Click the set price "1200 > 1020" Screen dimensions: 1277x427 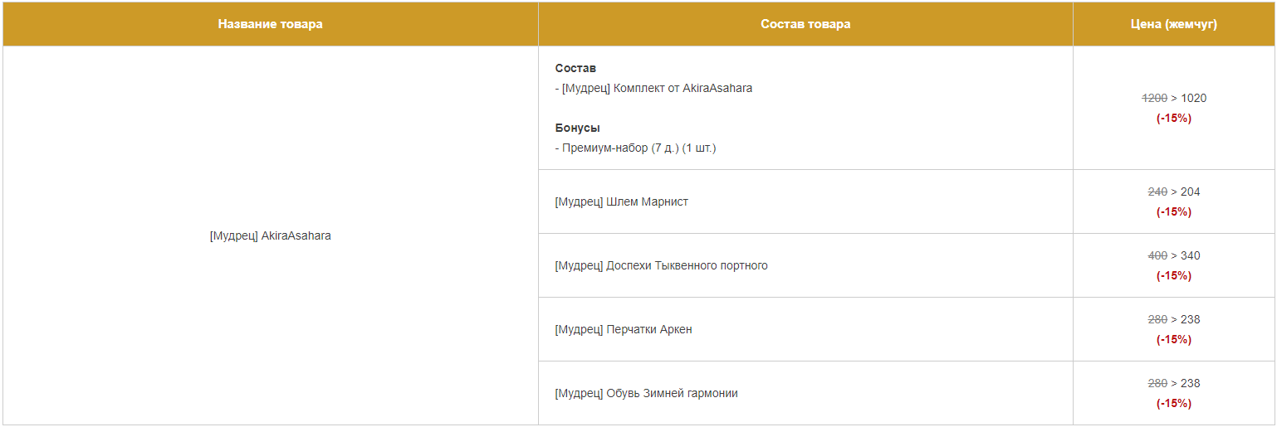(x=1173, y=98)
